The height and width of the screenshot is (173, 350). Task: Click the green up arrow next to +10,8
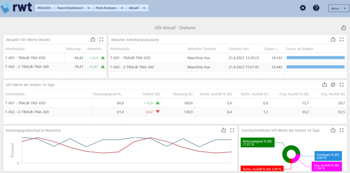point(157,103)
